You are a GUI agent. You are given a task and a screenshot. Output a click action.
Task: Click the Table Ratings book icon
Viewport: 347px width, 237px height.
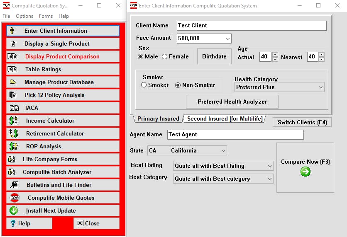click(x=12, y=69)
